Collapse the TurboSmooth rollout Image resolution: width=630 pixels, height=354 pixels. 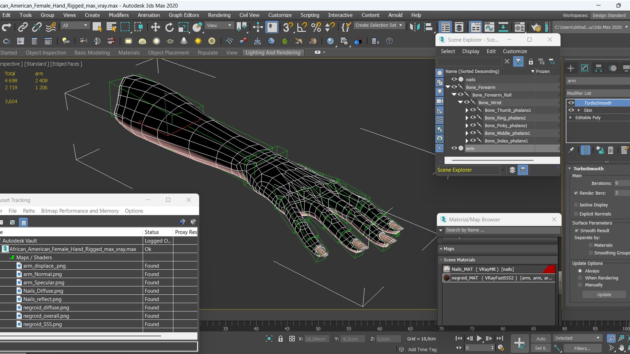pos(570,168)
